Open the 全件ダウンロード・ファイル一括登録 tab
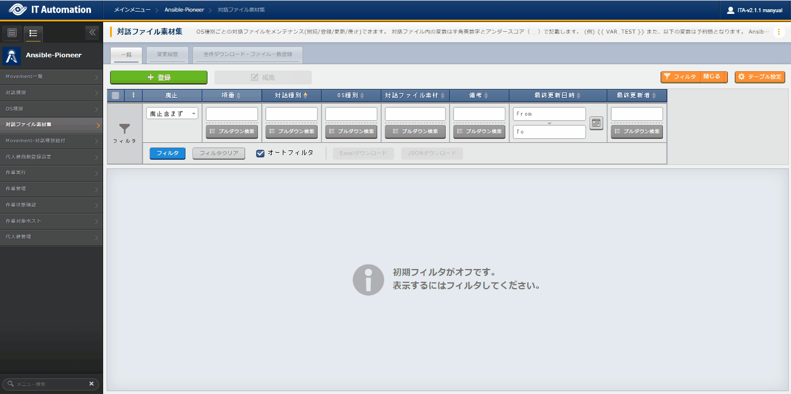The image size is (791, 394). [x=247, y=54]
